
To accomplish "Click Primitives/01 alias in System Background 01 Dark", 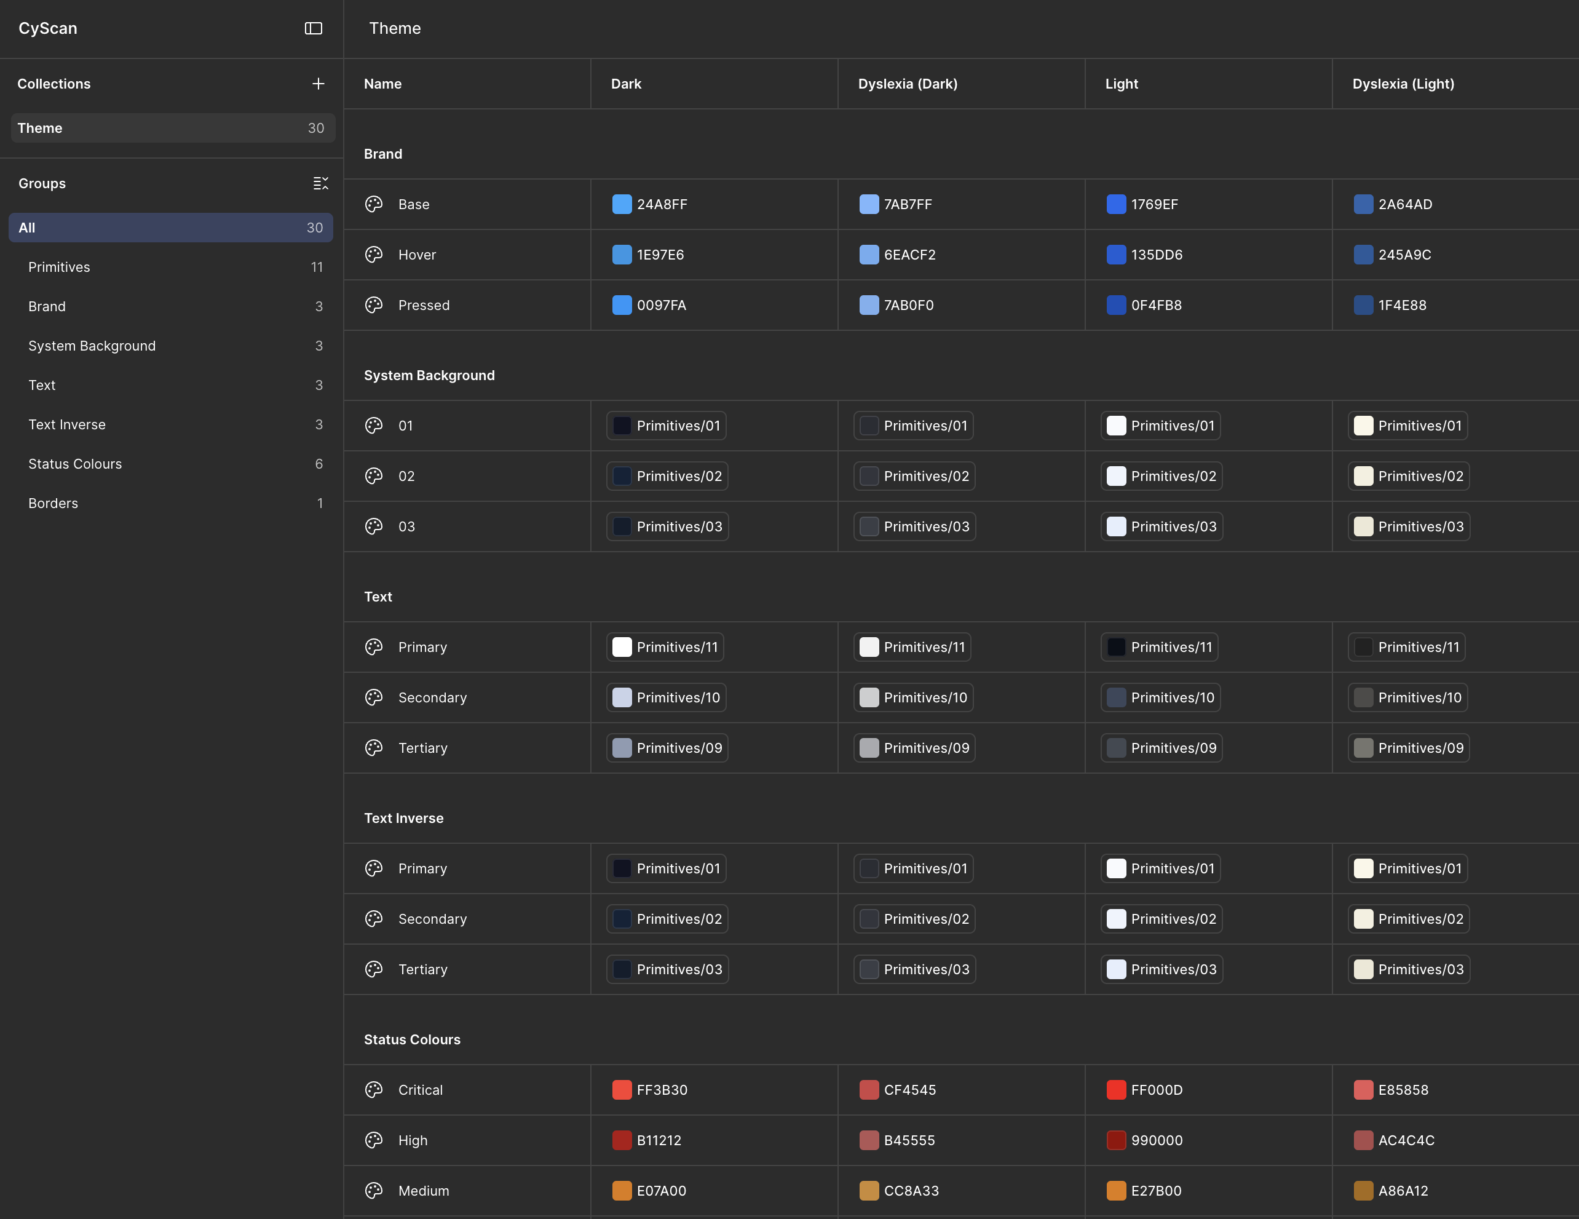I will pyautogui.click(x=667, y=426).
